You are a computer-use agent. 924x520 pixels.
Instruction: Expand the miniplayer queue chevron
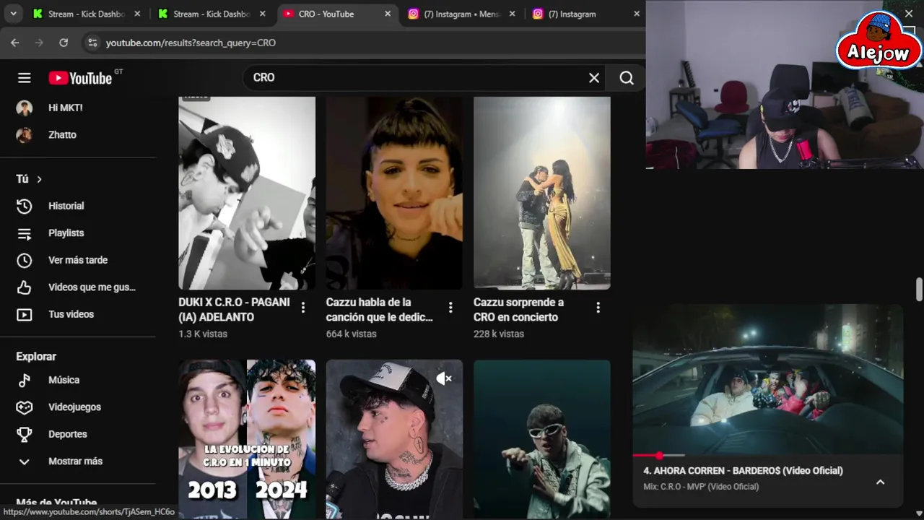pyautogui.click(x=880, y=482)
